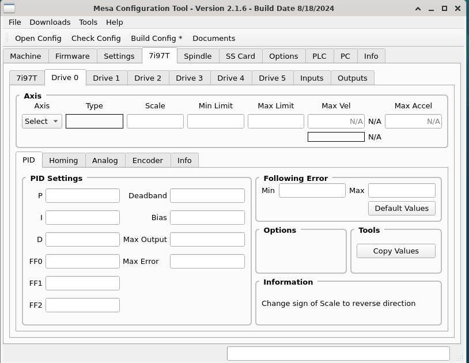
Task: Switch to the SS Card tab
Action: pyautogui.click(x=240, y=56)
